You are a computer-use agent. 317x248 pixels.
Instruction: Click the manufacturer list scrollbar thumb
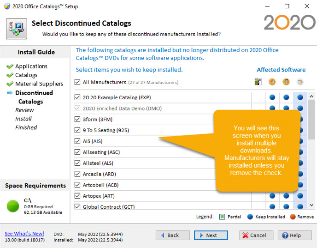(311, 120)
